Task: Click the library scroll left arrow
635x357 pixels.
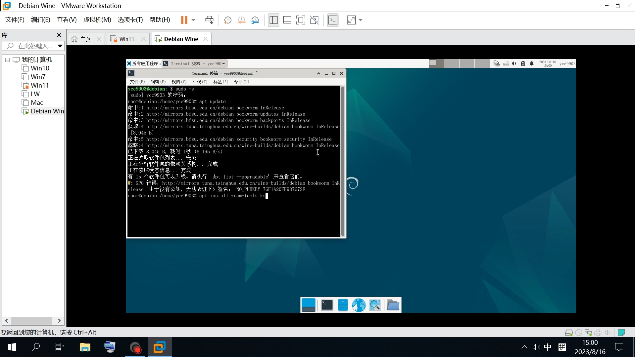Action: point(7,321)
